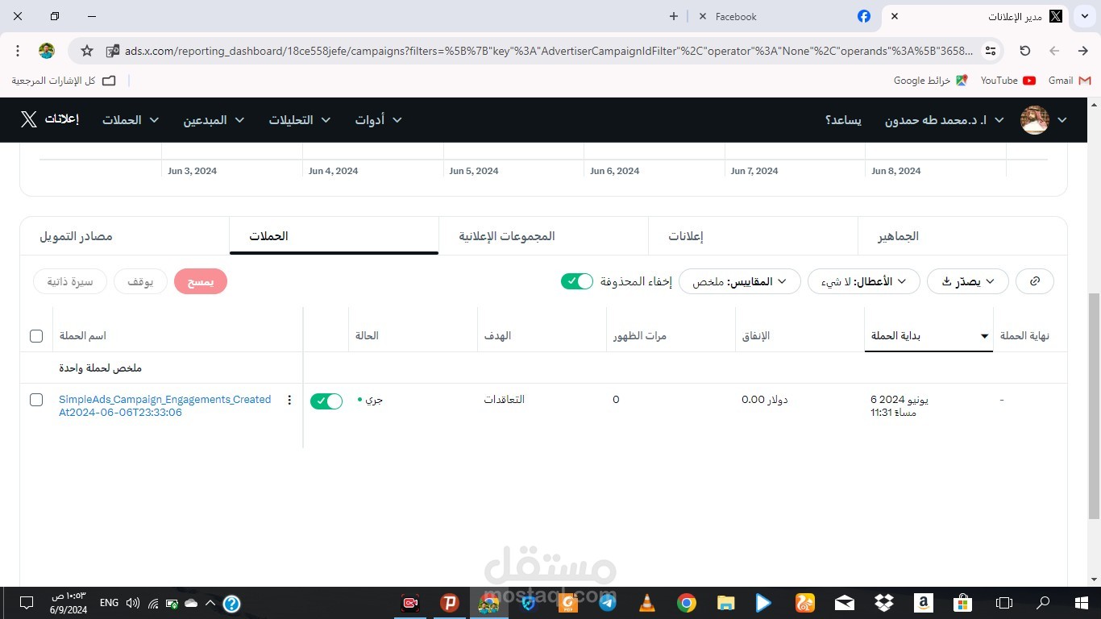This screenshot has width=1101, height=619.
Task: Open the كل الإشارات المرجعية bookmarks folder
Action: (64, 81)
